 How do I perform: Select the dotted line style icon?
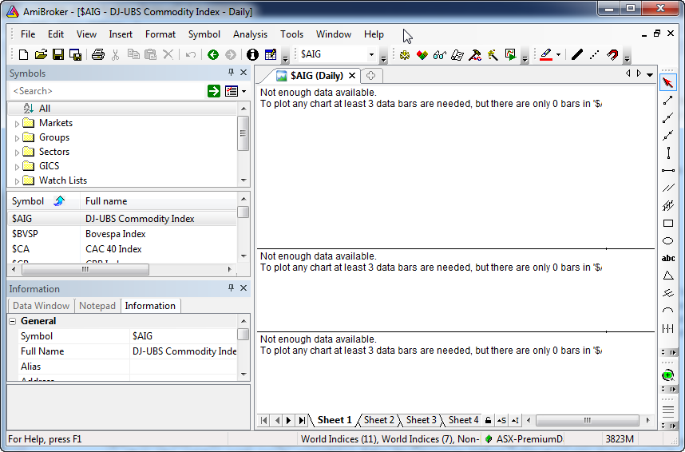click(594, 54)
